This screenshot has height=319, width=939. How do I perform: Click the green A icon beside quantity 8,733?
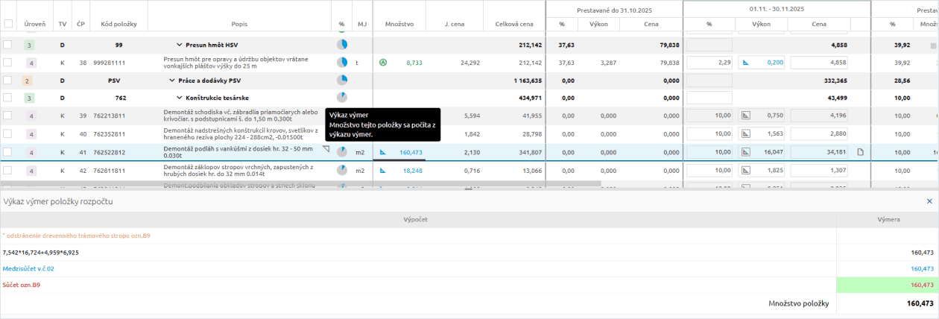[x=383, y=63]
